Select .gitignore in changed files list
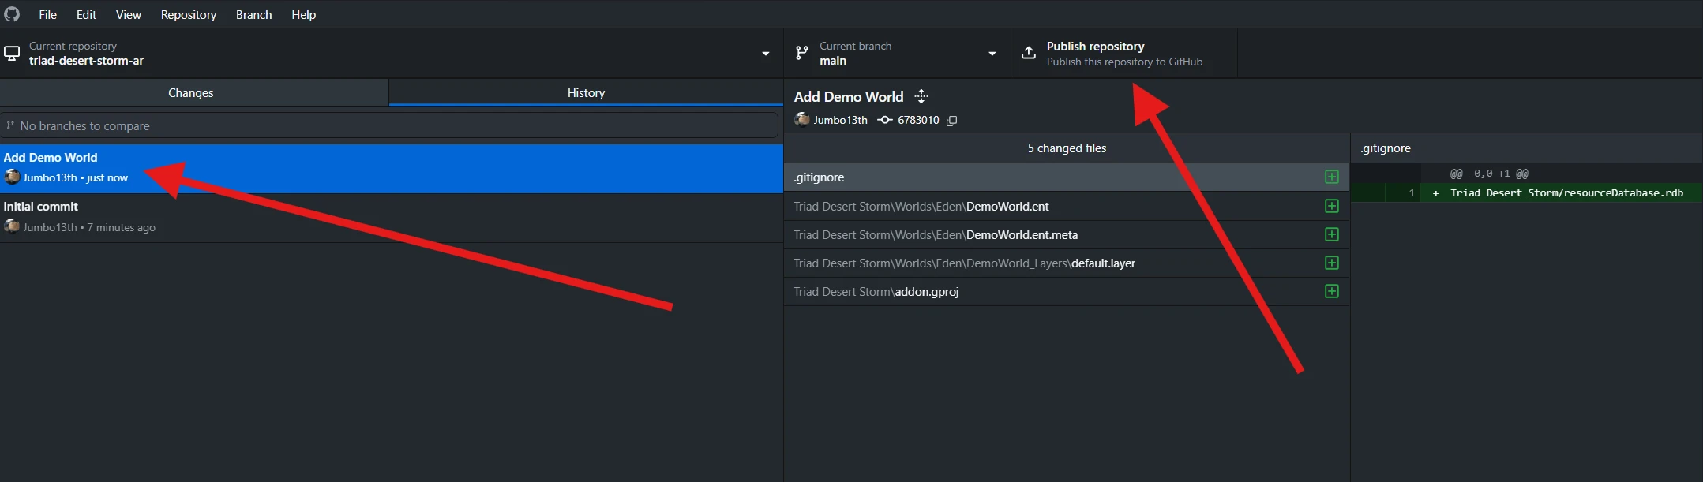Viewport: 1703px width, 482px height. click(x=1067, y=177)
